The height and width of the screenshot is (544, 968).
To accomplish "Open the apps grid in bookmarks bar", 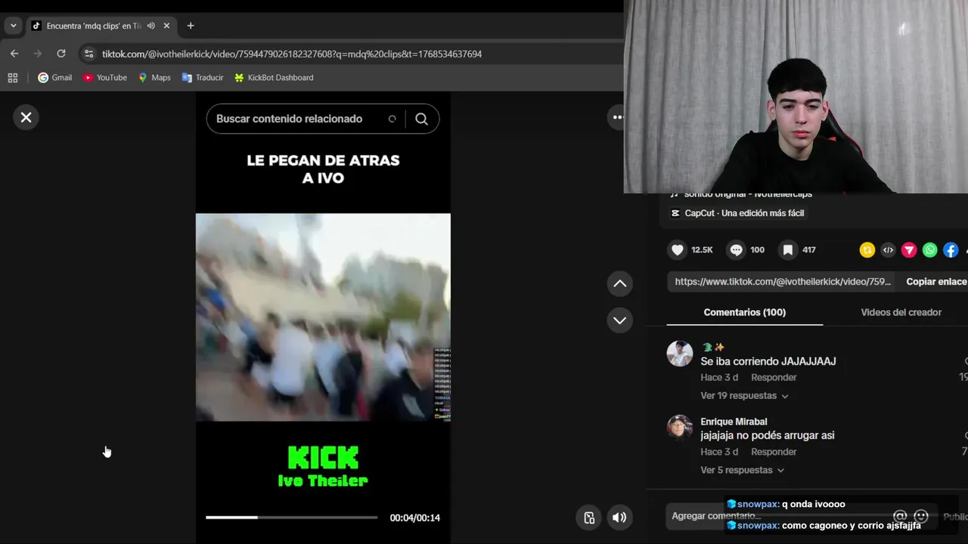I will coord(13,78).
